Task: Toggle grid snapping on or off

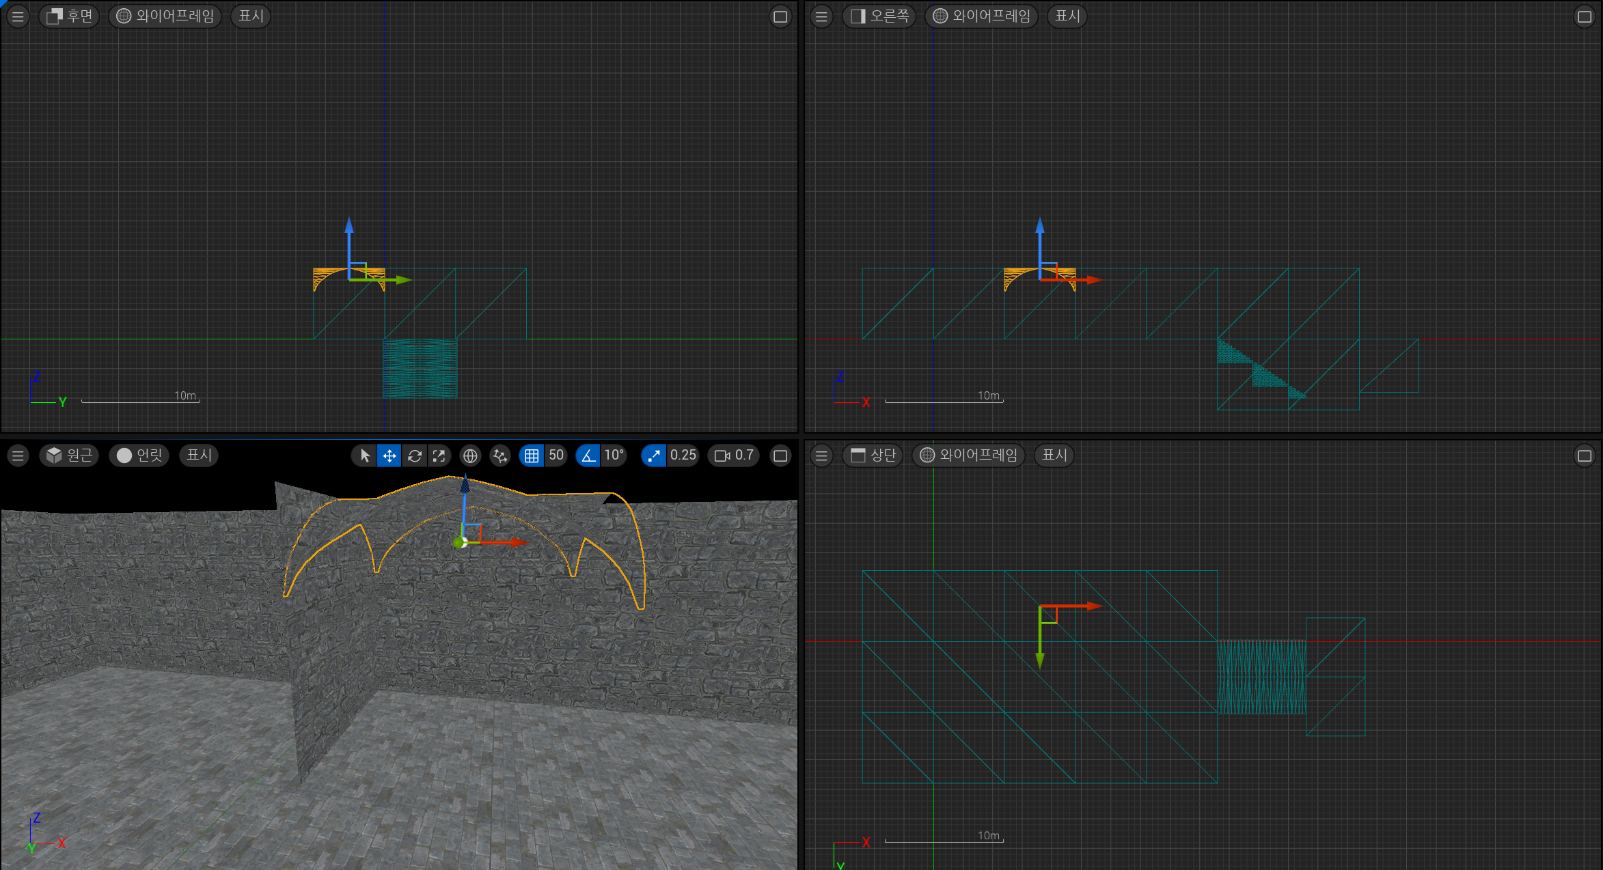Action: 532,455
